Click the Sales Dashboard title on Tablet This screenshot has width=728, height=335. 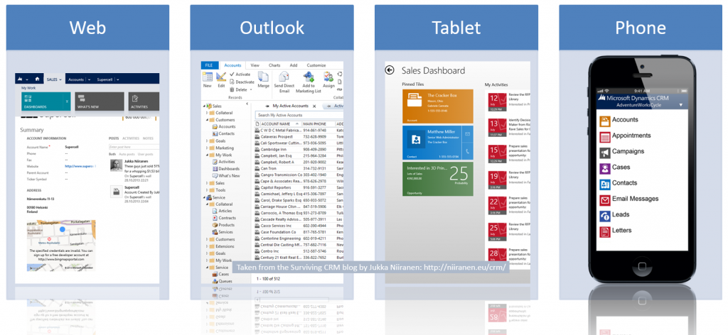pyautogui.click(x=433, y=70)
